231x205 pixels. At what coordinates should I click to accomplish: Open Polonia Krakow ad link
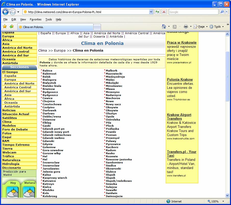[180, 79]
